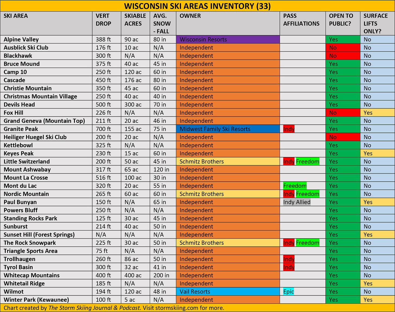Click Kettlebowl's 325 ft vertical drop

tap(103, 145)
